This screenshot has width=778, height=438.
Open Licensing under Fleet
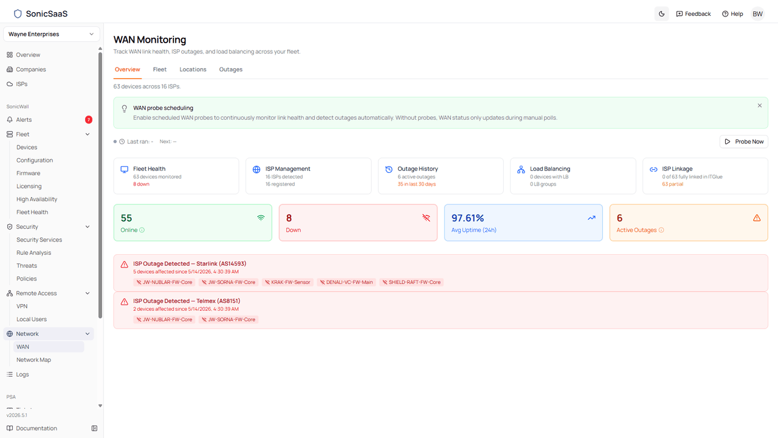pos(29,186)
